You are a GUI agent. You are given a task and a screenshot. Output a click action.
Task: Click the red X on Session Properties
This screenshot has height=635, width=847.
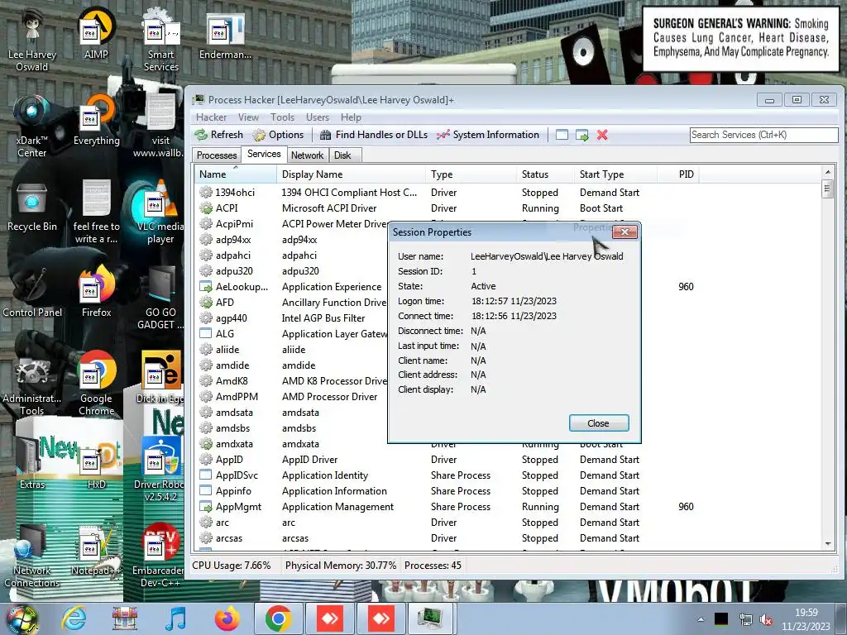tap(625, 232)
